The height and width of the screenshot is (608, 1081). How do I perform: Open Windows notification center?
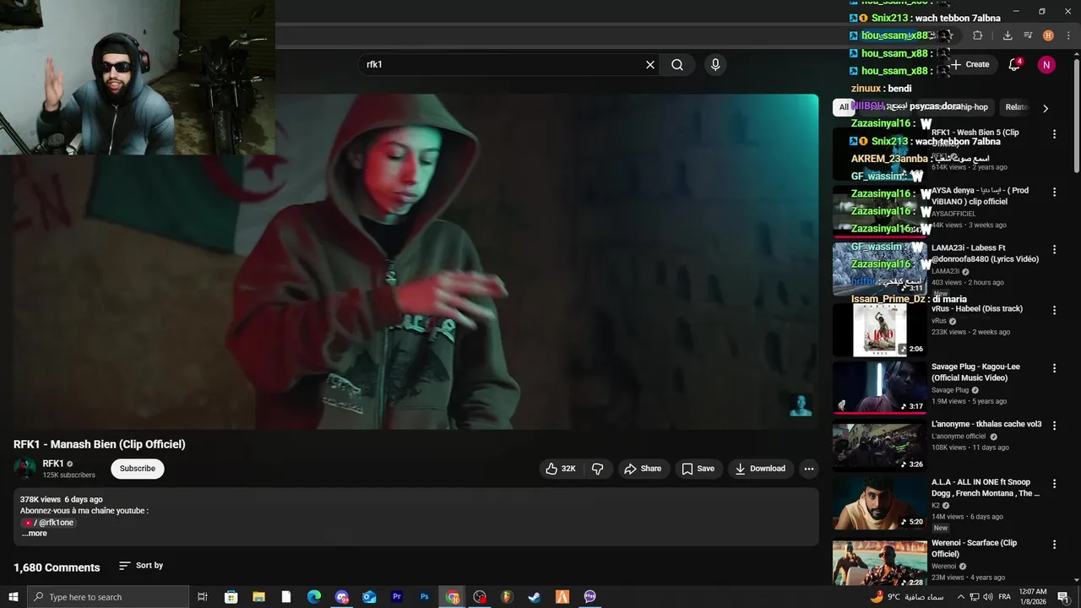pyautogui.click(x=1063, y=597)
